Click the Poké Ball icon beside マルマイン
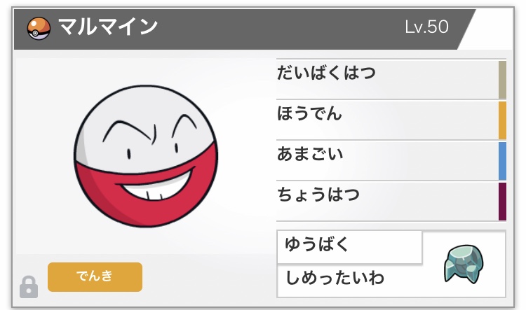 click(39, 29)
